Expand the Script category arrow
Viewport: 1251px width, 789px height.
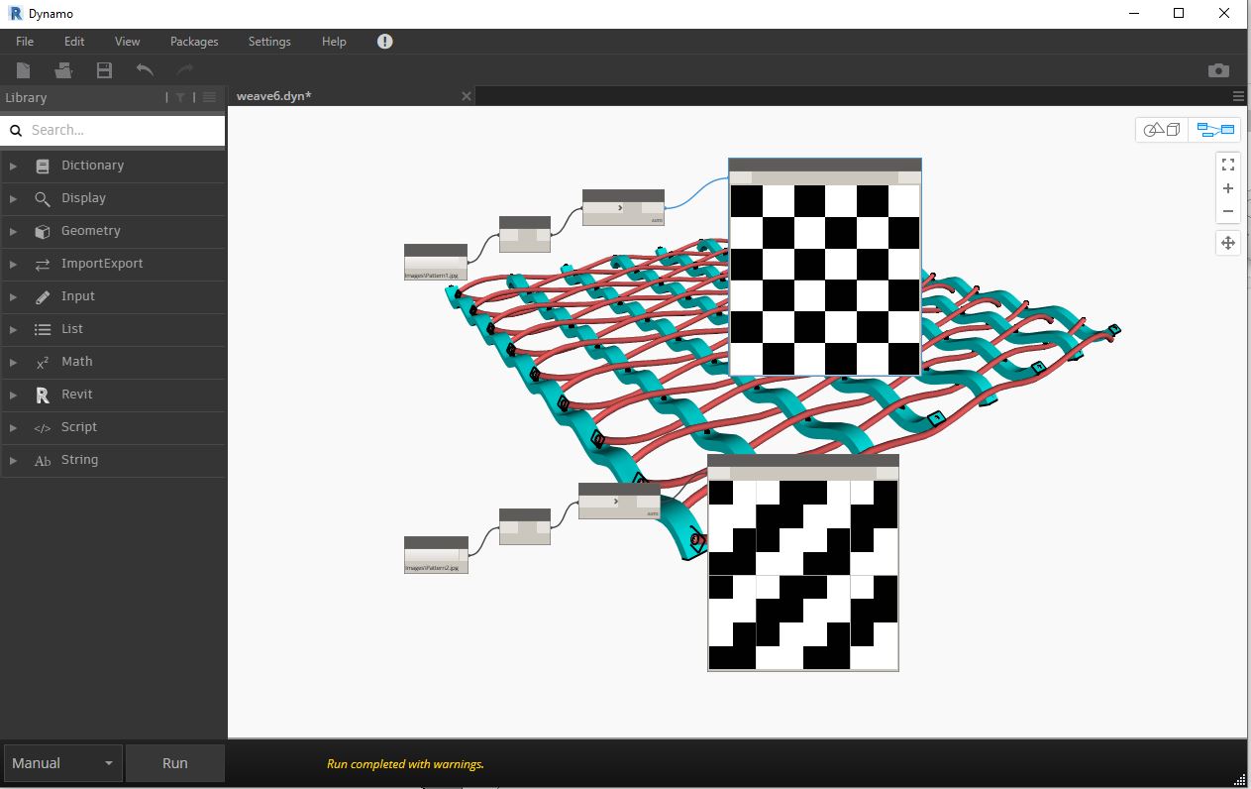pos(13,428)
